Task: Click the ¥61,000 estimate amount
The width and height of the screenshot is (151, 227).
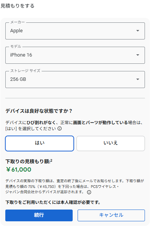Action: 19,170
